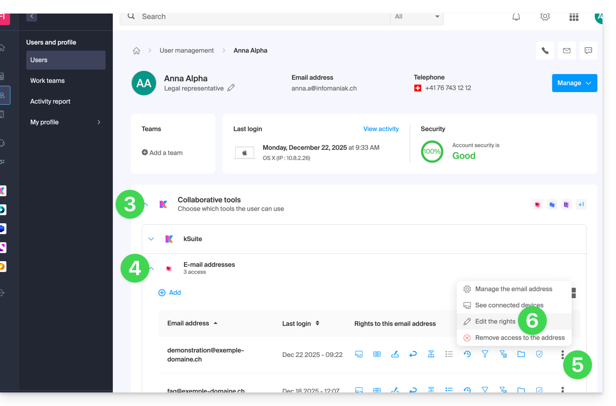Open three-dot menu for demonstration@exemple-domaine.ch
The height and width of the screenshot is (406, 616).
(562, 355)
